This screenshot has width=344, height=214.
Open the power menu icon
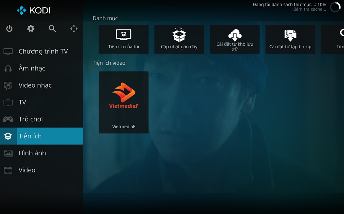(x=9, y=29)
